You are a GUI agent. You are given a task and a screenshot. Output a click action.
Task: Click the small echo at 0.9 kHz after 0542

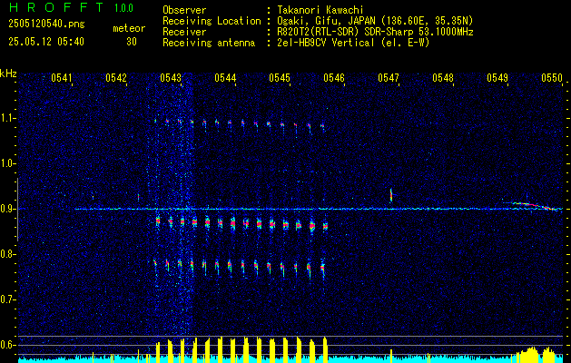click(x=138, y=197)
